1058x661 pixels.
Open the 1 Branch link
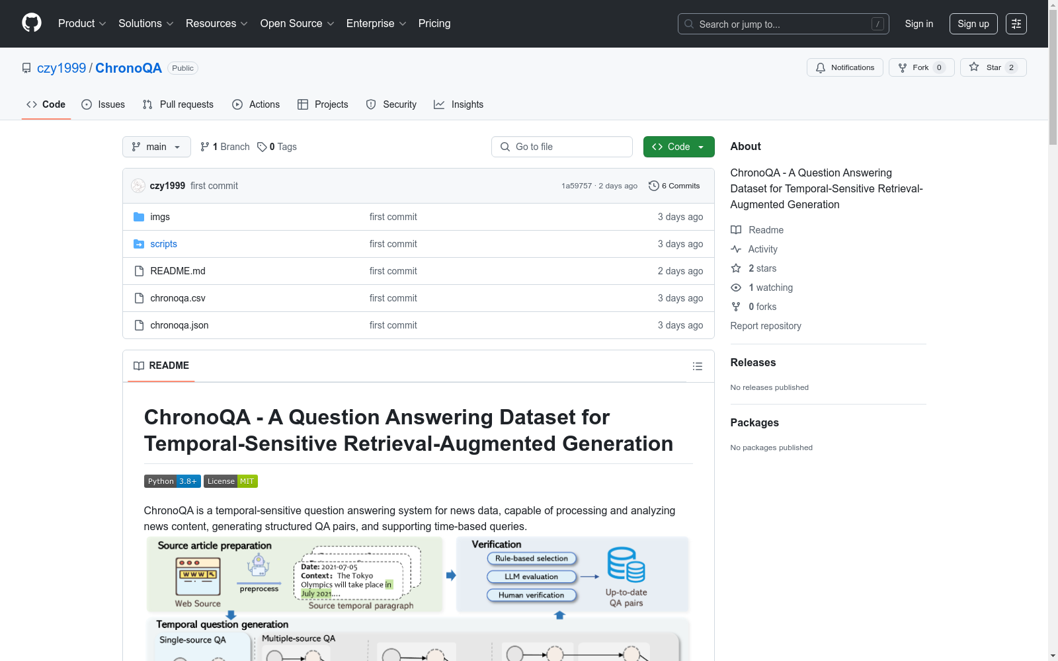tap(225, 147)
